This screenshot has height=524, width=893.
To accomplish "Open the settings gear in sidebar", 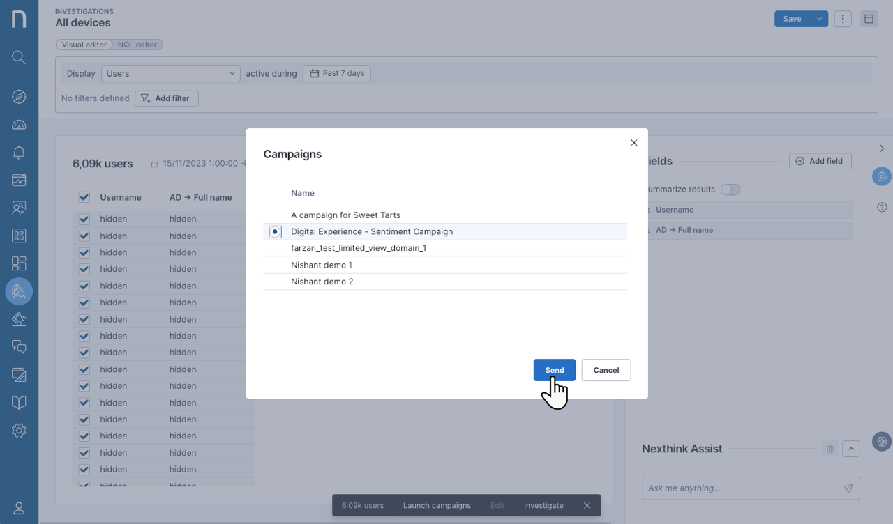I will pos(19,431).
